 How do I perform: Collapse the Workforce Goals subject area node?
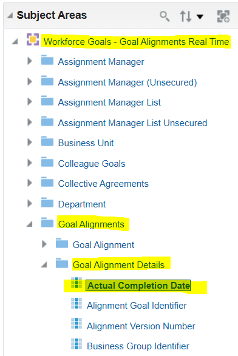tap(15, 42)
